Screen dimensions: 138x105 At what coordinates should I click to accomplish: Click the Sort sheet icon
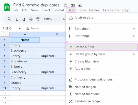pyautogui.click(x=71, y=29)
